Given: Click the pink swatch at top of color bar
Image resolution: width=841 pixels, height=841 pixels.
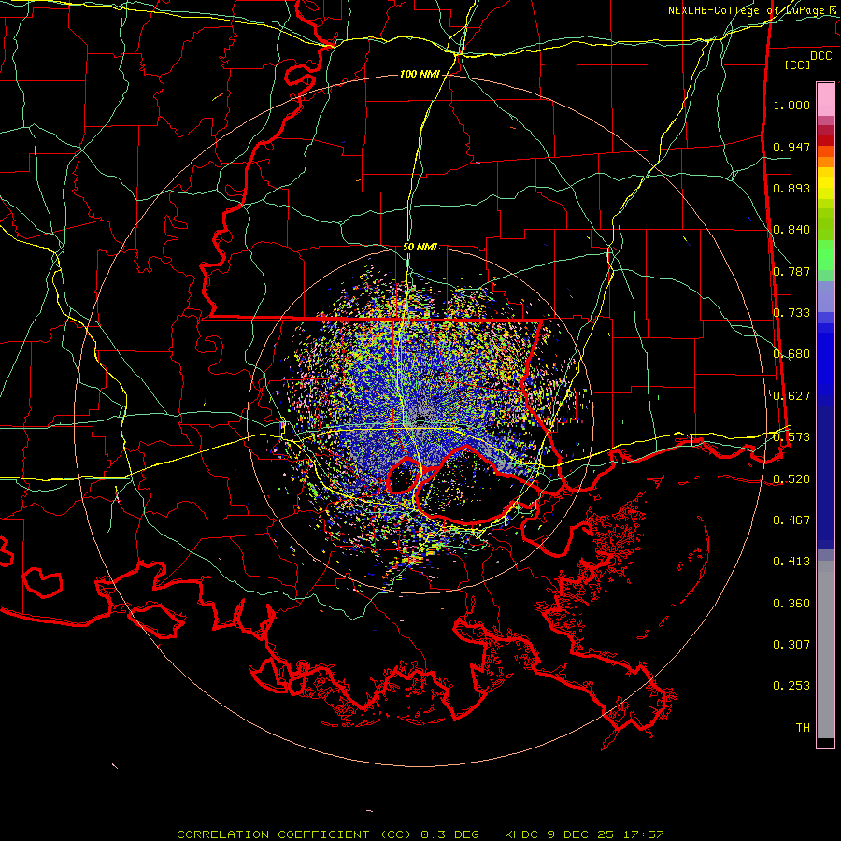Looking at the screenshot, I should (x=825, y=99).
